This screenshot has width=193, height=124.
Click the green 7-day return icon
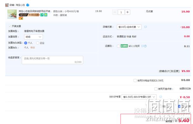pos(42,15)
